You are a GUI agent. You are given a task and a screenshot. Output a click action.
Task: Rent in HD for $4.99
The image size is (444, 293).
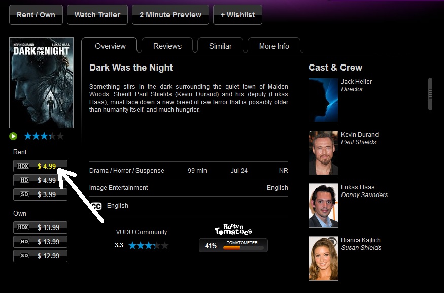(x=40, y=180)
